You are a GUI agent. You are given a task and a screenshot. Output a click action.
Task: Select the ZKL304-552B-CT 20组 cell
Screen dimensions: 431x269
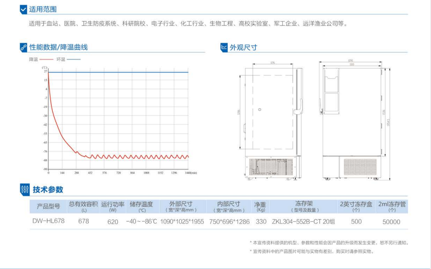click(x=303, y=222)
